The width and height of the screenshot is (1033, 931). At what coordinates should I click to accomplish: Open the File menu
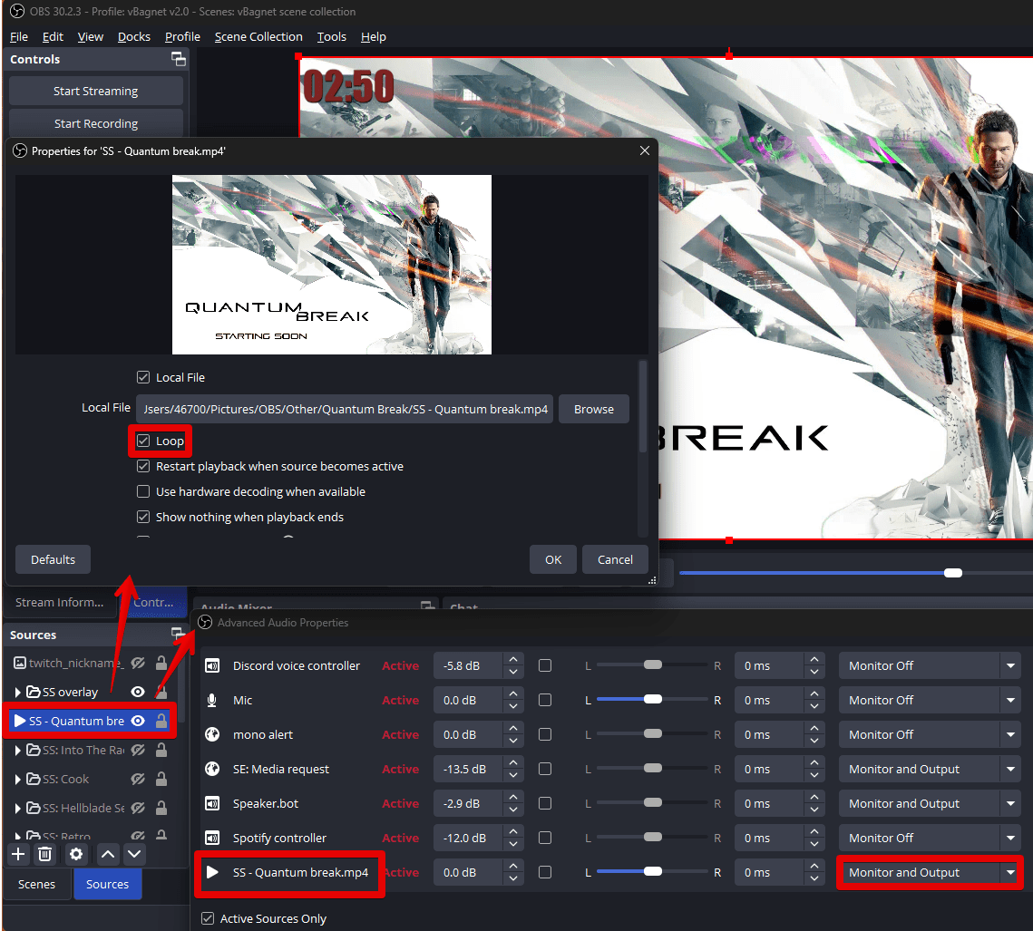19,37
